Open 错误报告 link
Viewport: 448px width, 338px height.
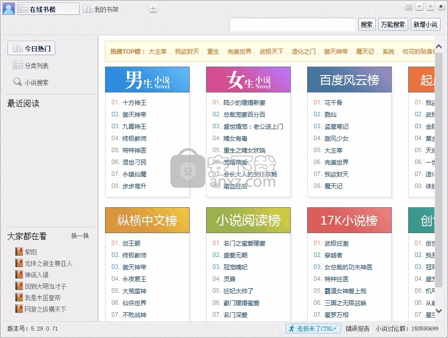[357, 329]
